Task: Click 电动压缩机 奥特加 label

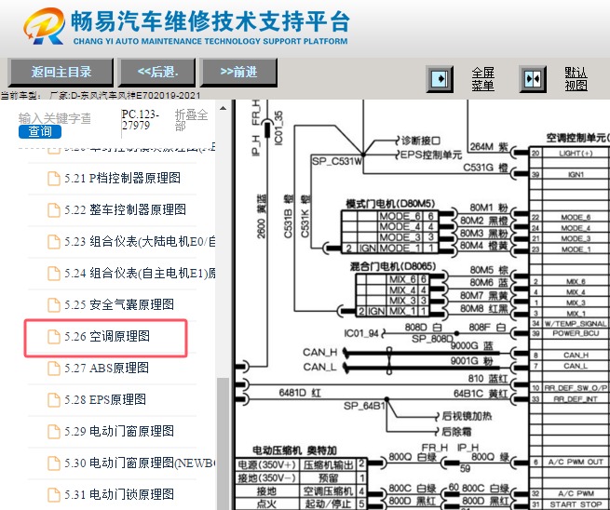Action: click(294, 450)
